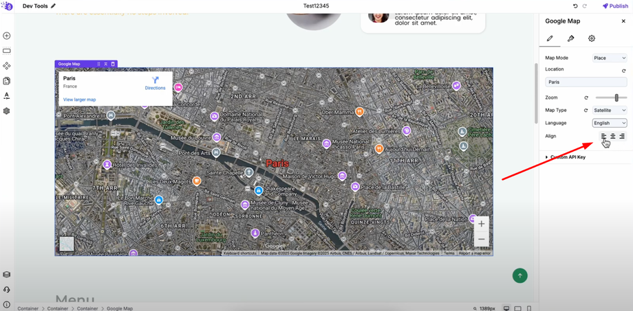The width and height of the screenshot is (633, 311).
Task: Select center alignment for the map
Action: pos(613,136)
